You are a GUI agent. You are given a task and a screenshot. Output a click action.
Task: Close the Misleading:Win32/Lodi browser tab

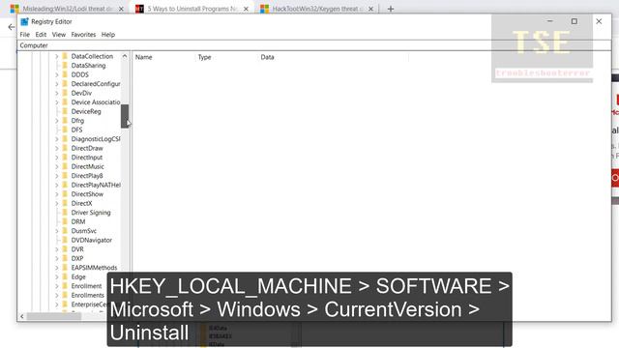point(121,9)
